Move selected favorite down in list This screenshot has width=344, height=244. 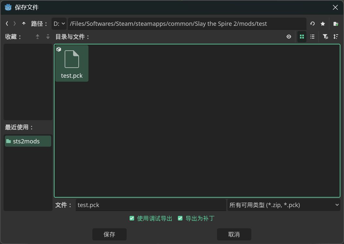tap(48, 37)
